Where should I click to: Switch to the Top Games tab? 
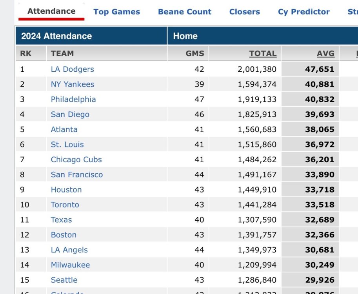116,12
